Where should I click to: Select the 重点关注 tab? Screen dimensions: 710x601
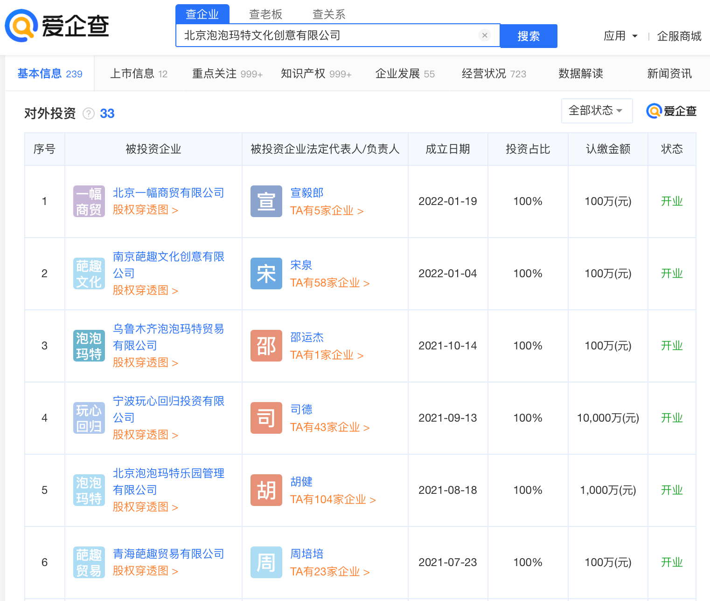tap(227, 74)
